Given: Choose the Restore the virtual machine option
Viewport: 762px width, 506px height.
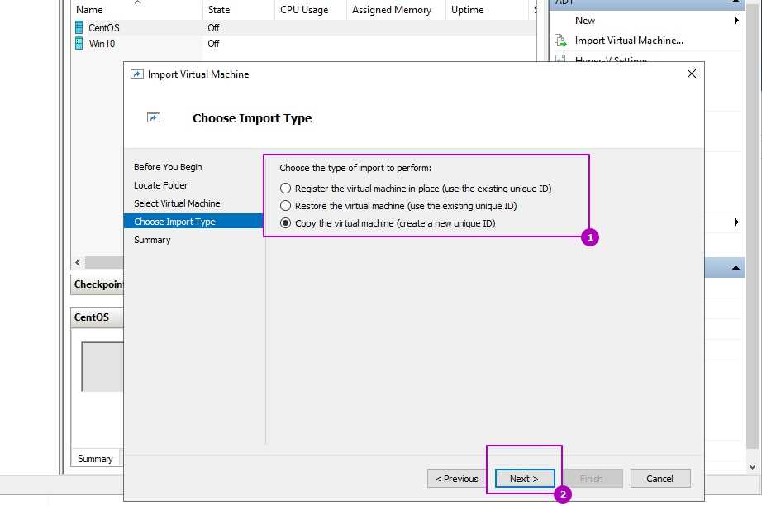Looking at the screenshot, I should point(286,206).
